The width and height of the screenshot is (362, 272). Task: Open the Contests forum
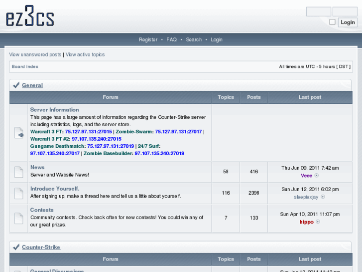tap(42, 210)
